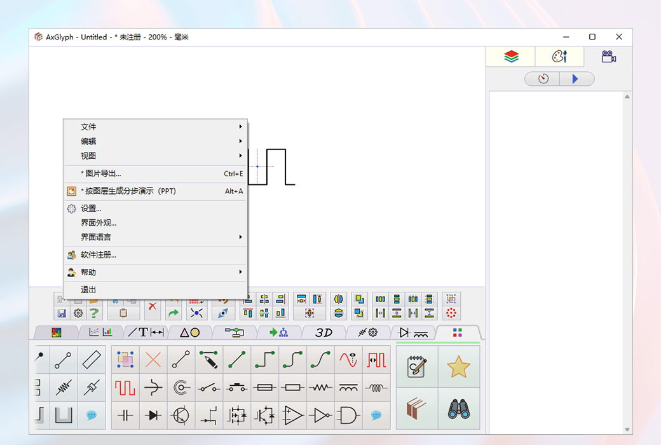Switch to the 3D symbols tab
661x445 pixels.
323,332
